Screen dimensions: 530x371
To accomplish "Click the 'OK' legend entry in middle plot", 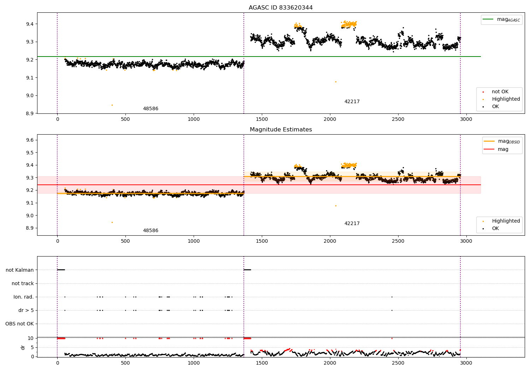I will click(491, 229).
